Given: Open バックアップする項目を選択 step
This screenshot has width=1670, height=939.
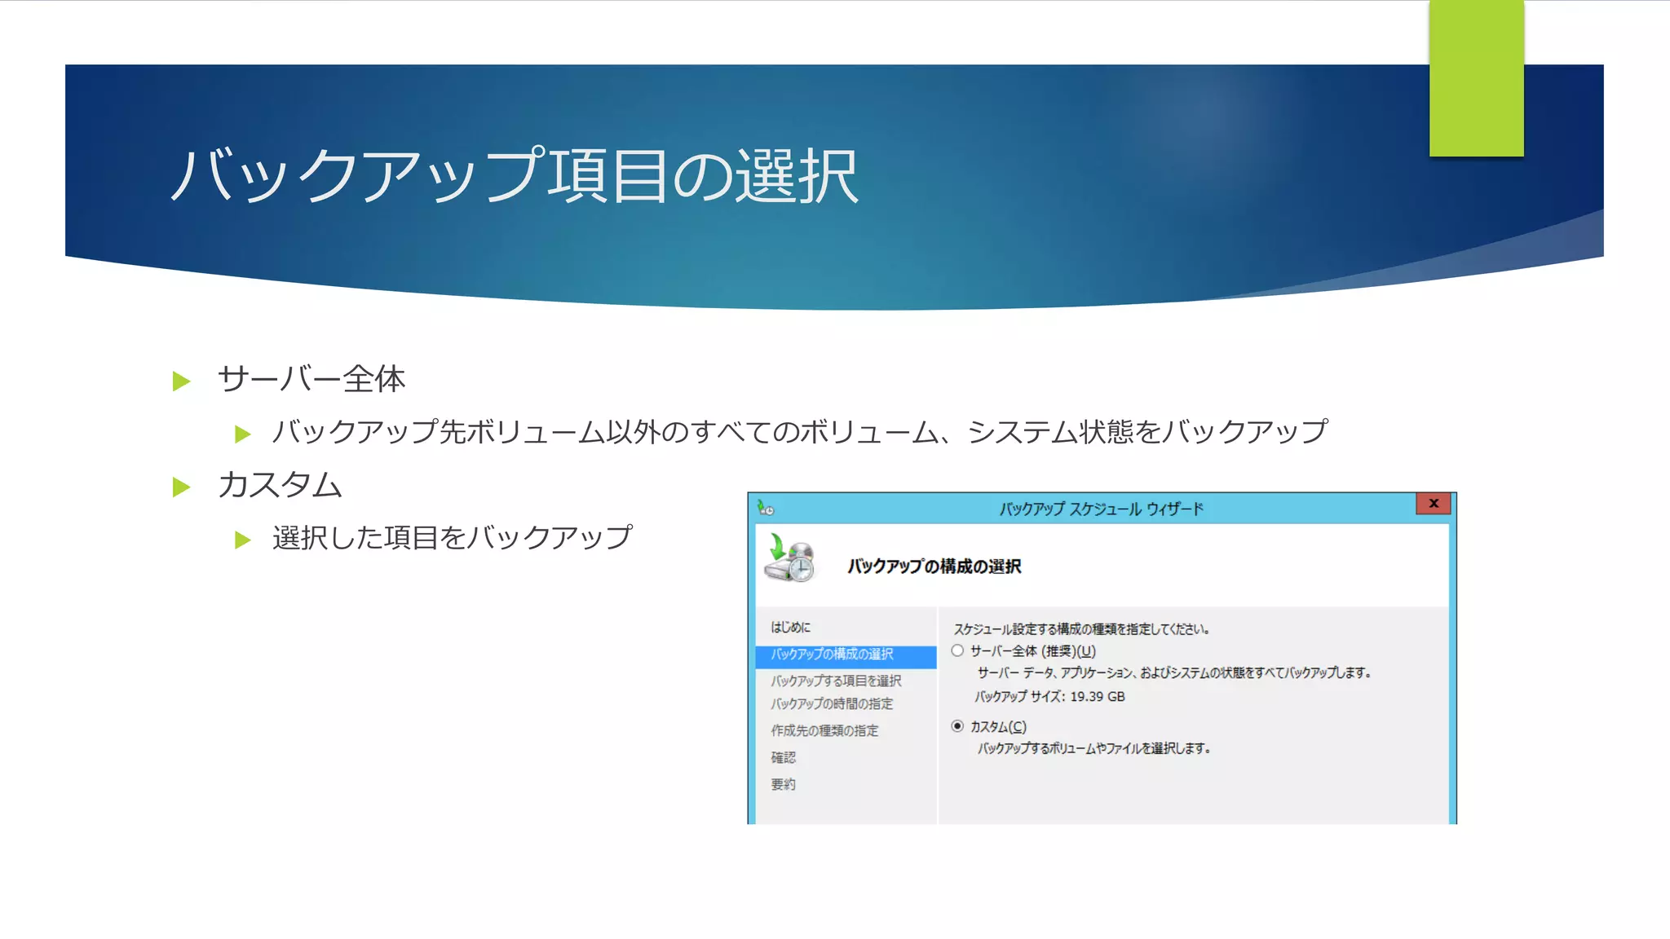Looking at the screenshot, I should 836,681.
